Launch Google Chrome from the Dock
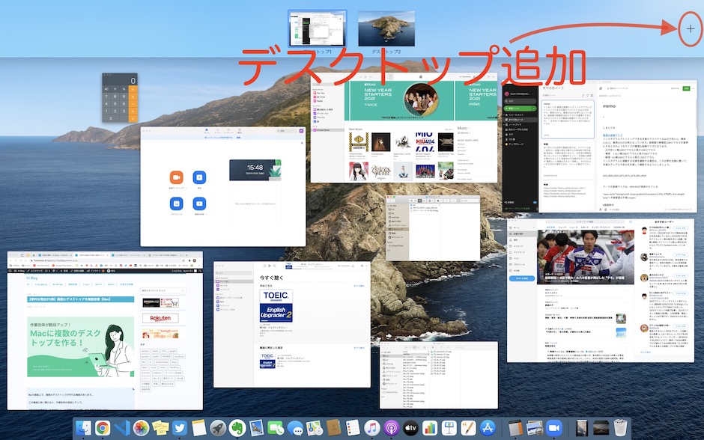Screen dimensions: 704x440 [103, 428]
